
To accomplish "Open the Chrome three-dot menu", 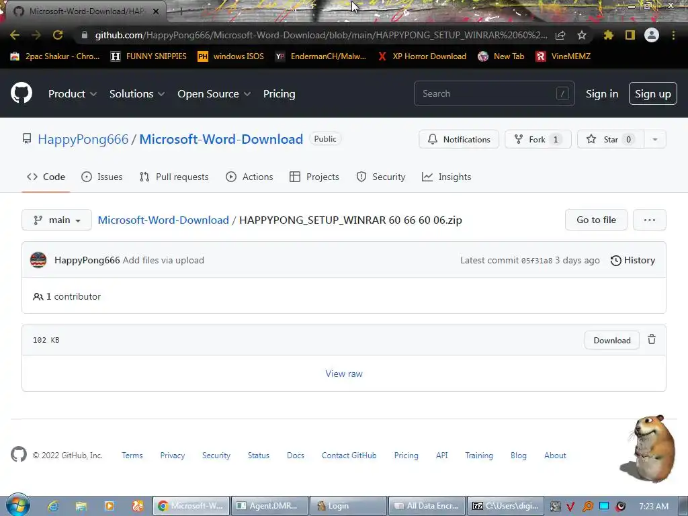I will coord(673,35).
